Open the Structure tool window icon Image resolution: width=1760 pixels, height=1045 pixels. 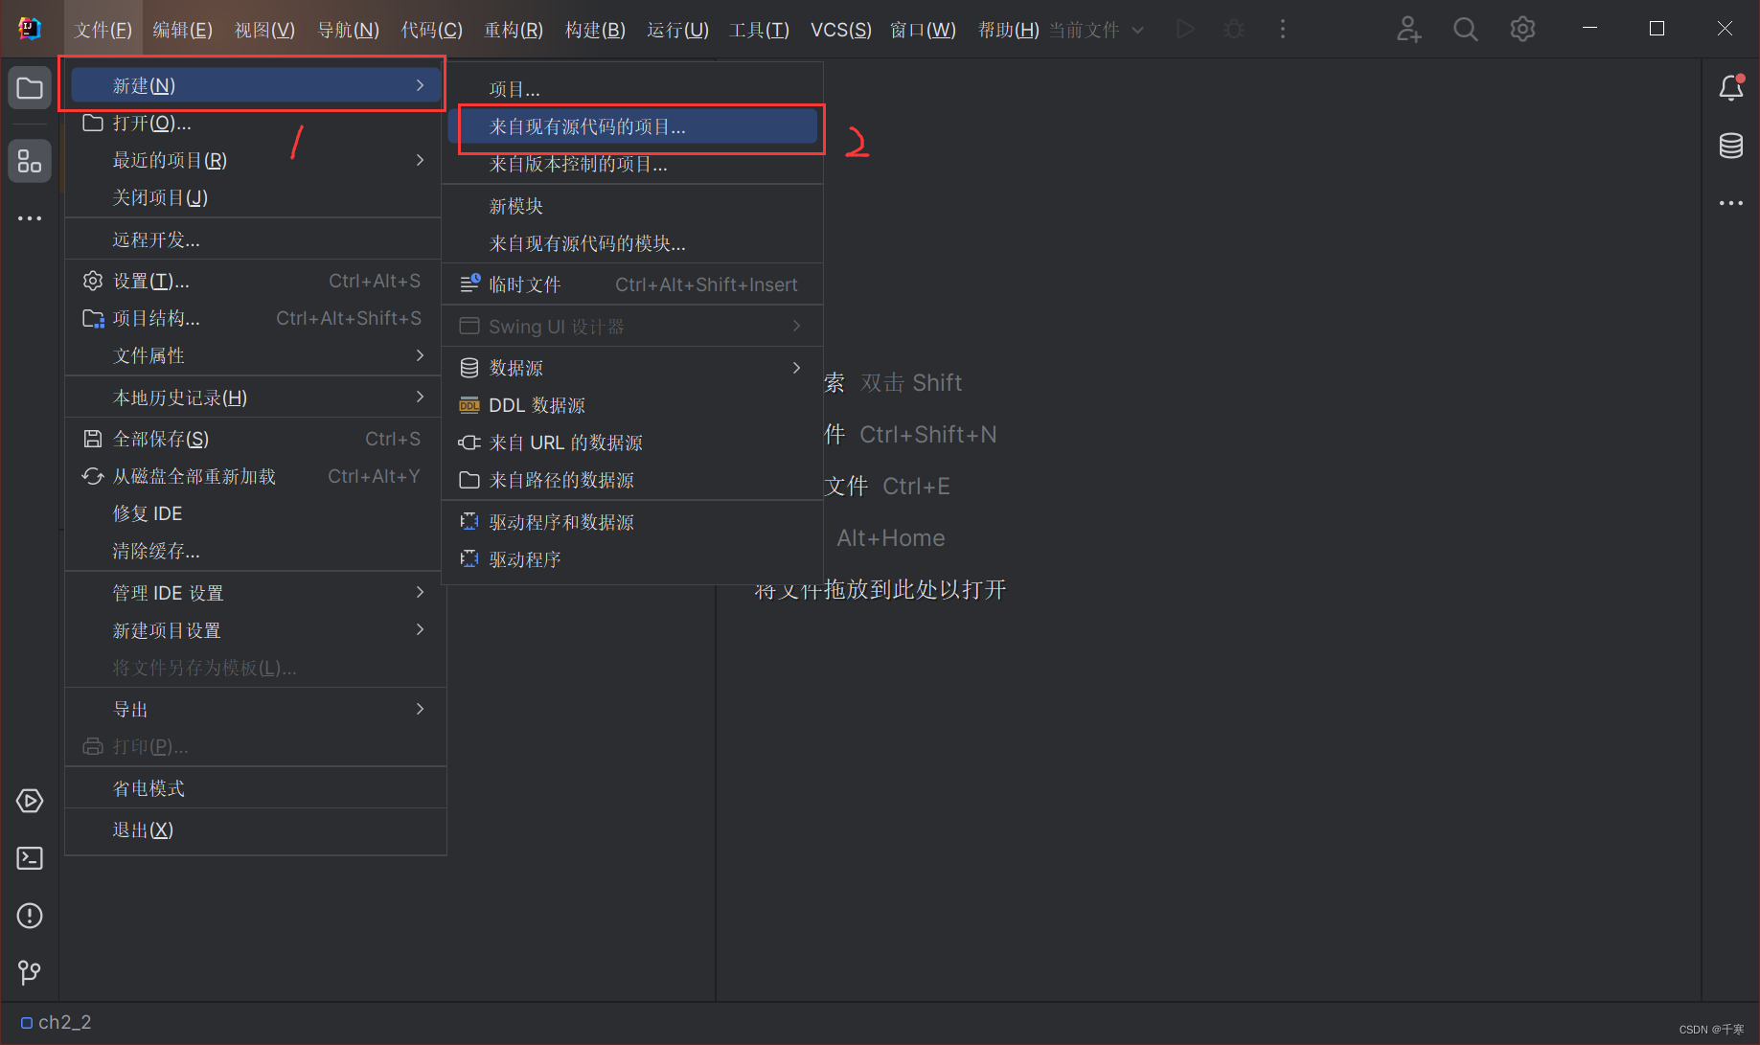(x=29, y=161)
